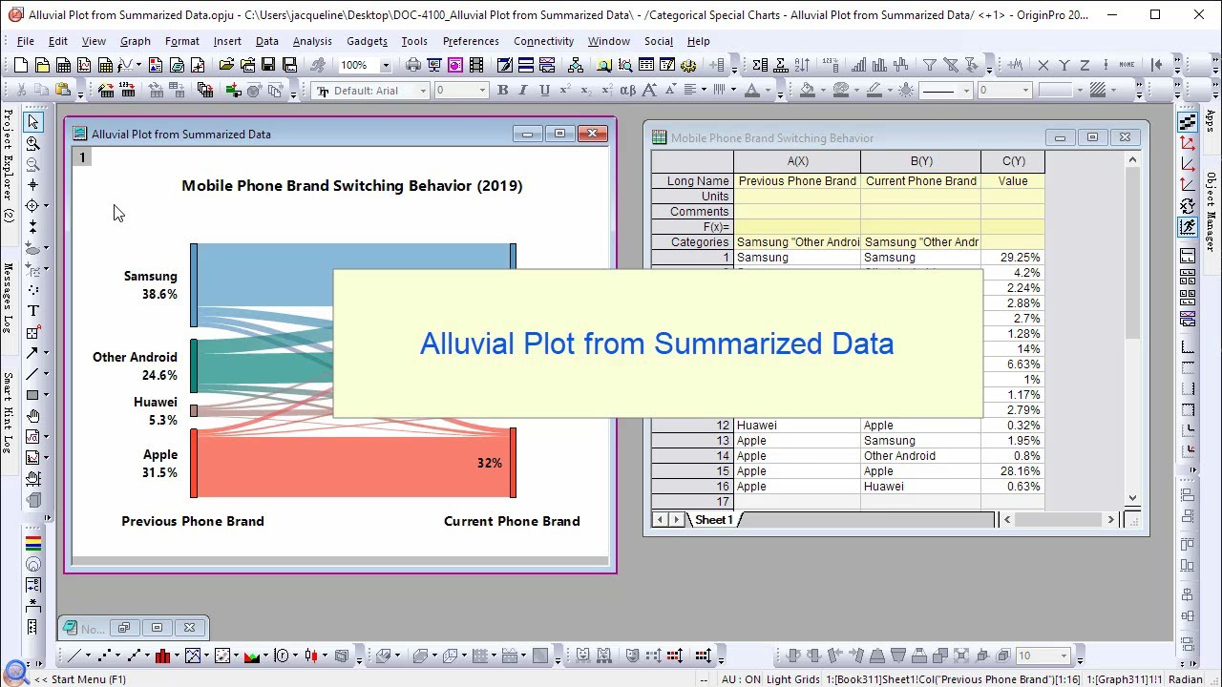Toggle Superscript formatting
The image size is (1222, 687).
tap(565, 90)
